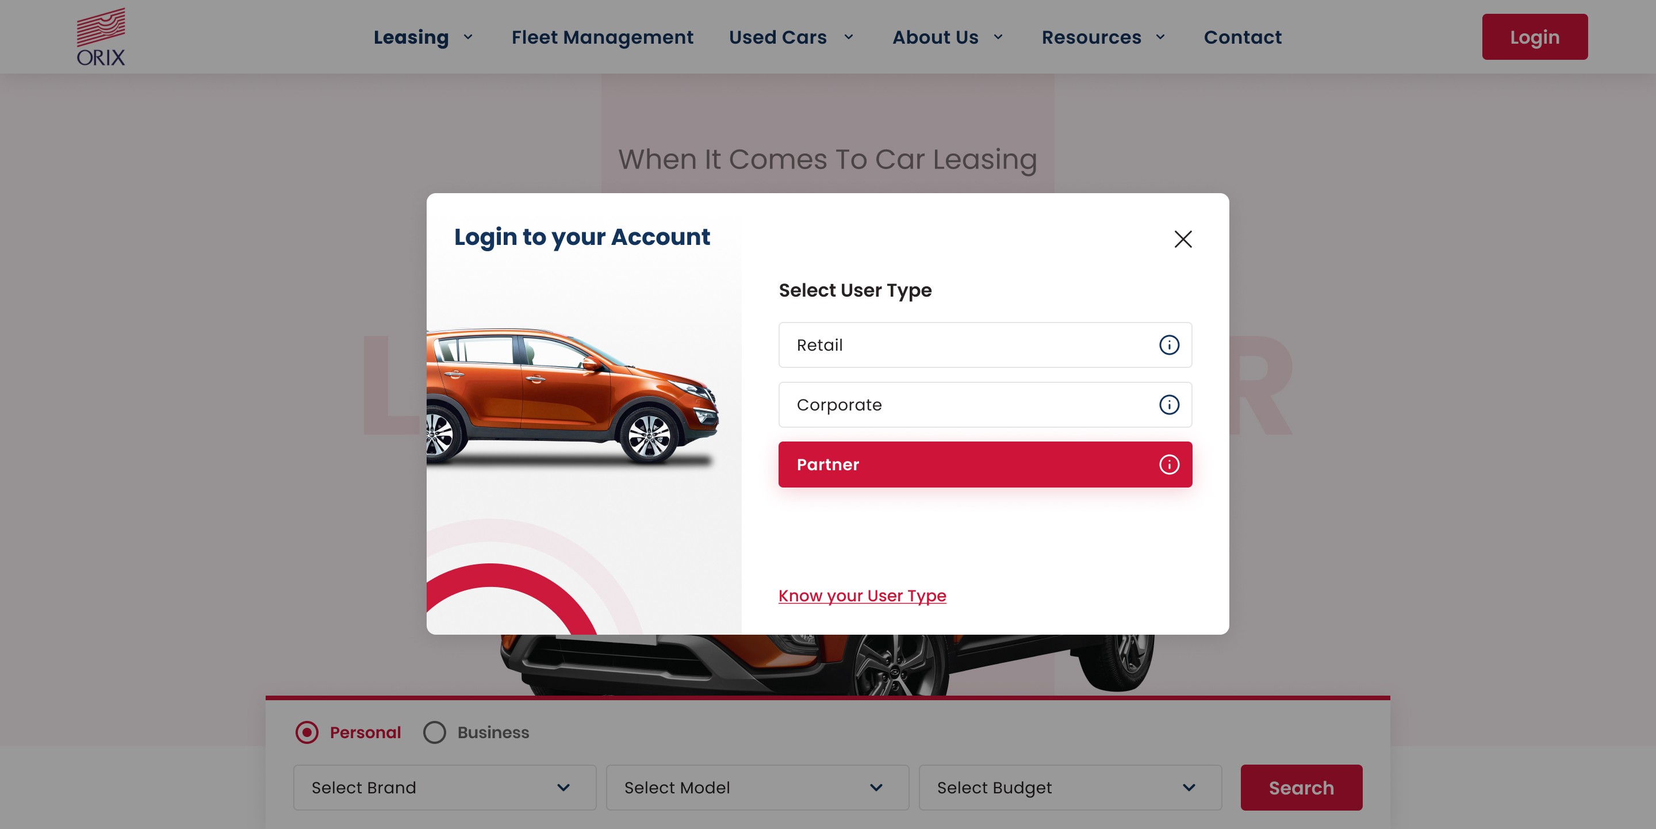Select the Retail user type option
Screen dimensions: 1656x829
click(985, 345)
